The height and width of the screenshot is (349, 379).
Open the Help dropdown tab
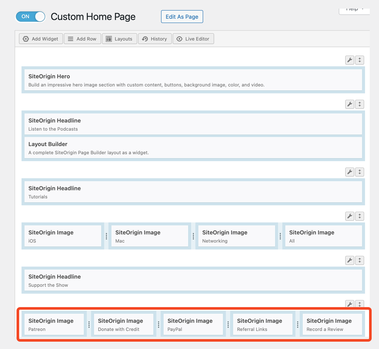coord(354,9)
